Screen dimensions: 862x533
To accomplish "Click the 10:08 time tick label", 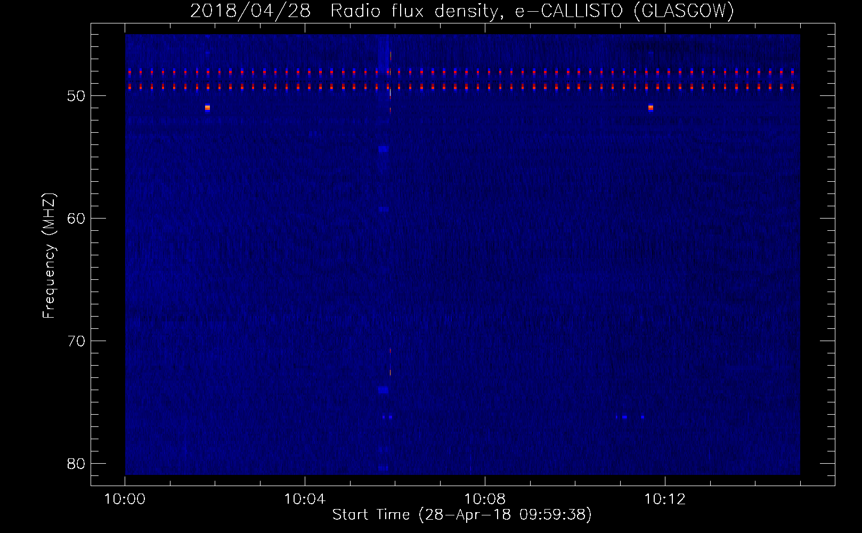I will (485, 499).
